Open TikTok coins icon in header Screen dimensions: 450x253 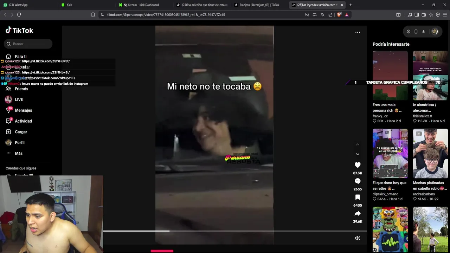409,32
